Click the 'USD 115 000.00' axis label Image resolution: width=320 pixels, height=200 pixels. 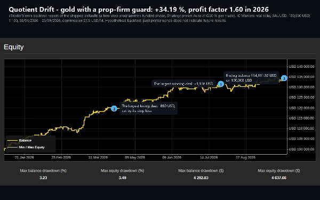pos(301,118)
